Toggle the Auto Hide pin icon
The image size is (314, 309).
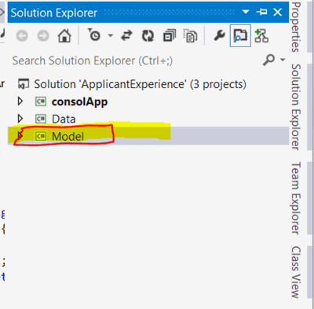coord(261,12)
